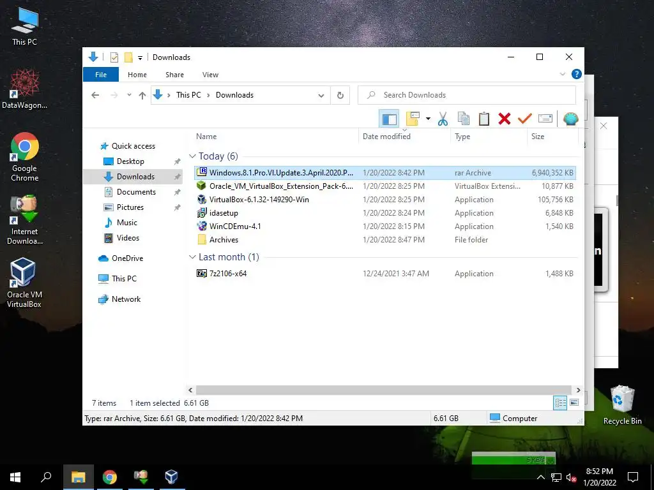Viewport: 654px width, 490px height.
Task: Select VirtualBox-6.1.32-149290-Win file
Action: tap(385, 200)
